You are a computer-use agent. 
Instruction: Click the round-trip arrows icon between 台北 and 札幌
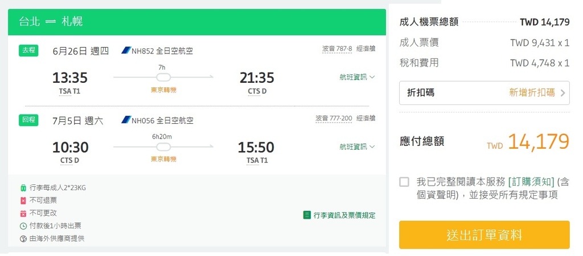point(50,22)
